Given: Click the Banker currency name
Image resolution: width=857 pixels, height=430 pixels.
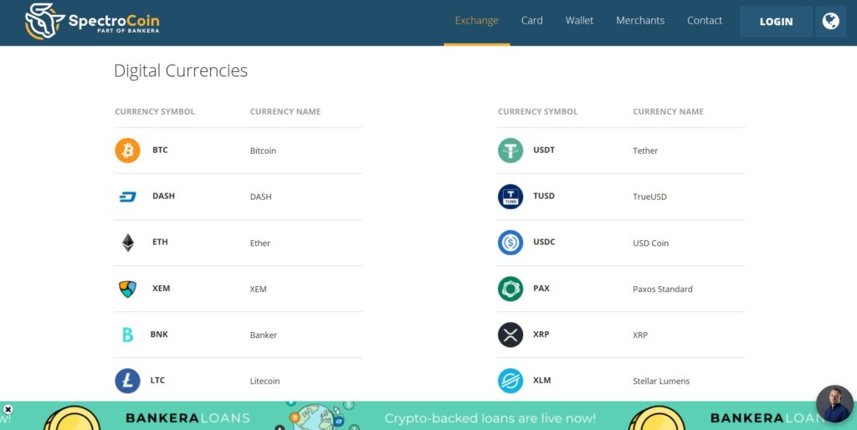Looking at the screenshot, I should pos(264,335).
